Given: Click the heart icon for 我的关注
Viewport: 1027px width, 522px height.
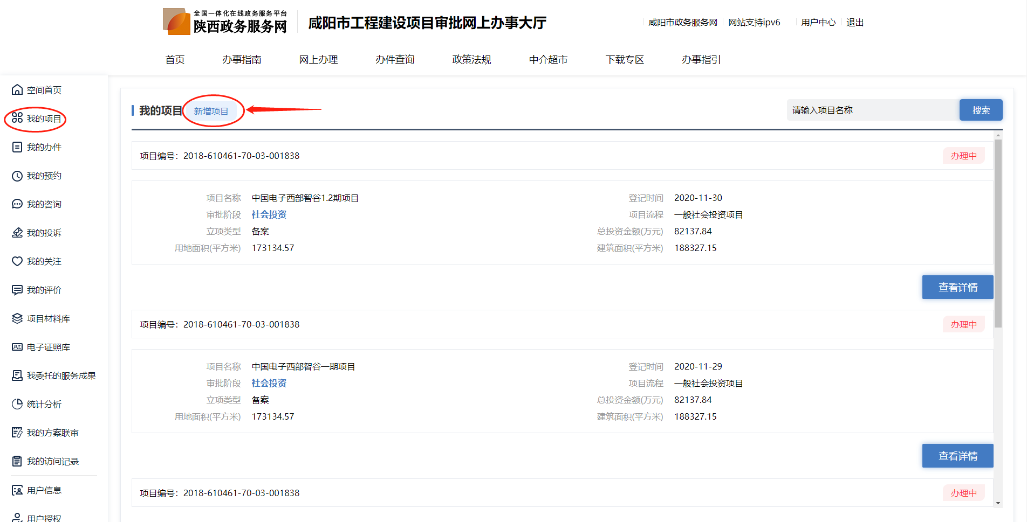Looking at the screenshot, I should tap(17, 261).
